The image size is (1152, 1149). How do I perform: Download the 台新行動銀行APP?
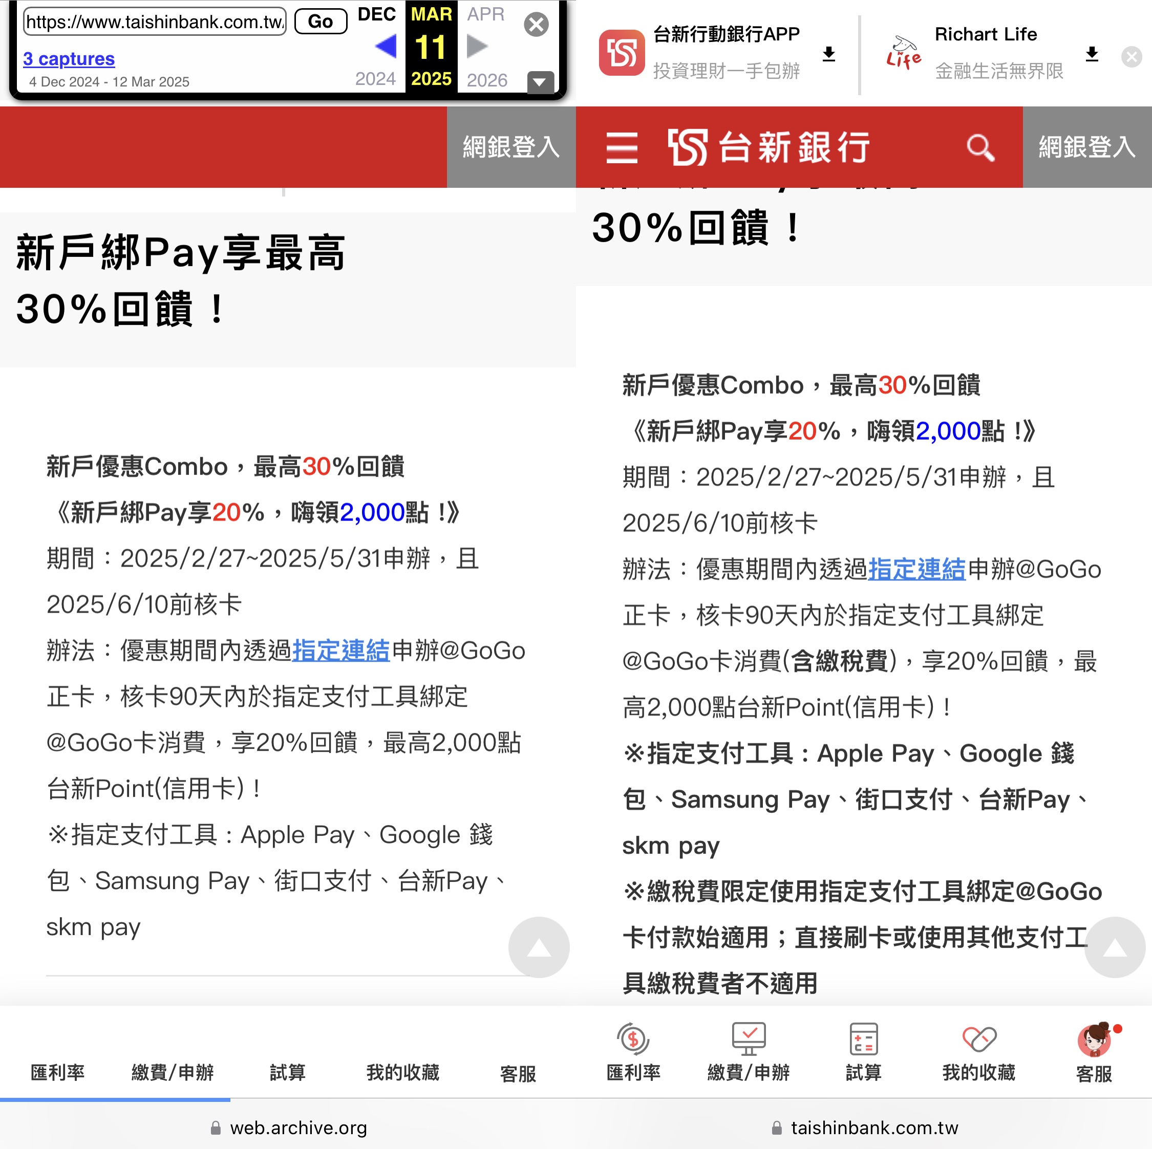click(829, 54)
